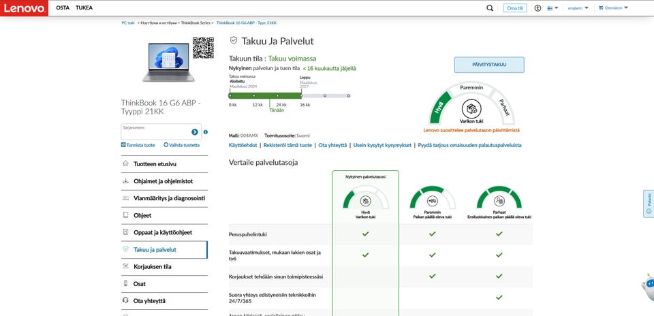Click the Lenovo logo
Screen dimensions: 654x316
click(x=25, y=8)
